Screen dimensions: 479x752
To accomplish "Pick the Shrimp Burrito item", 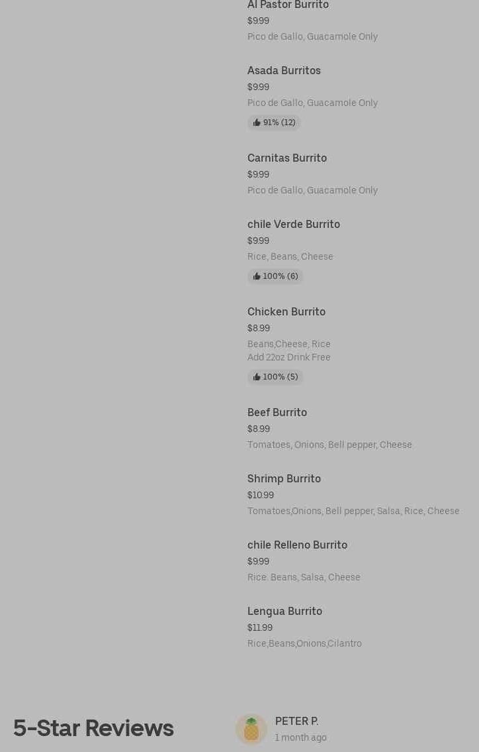I will point(284,478).
